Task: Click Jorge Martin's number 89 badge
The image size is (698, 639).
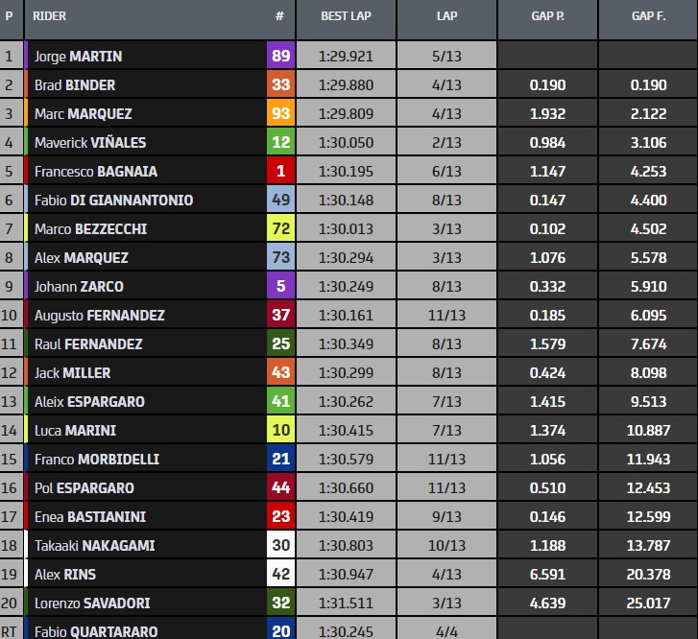Action: click(280, 56)
